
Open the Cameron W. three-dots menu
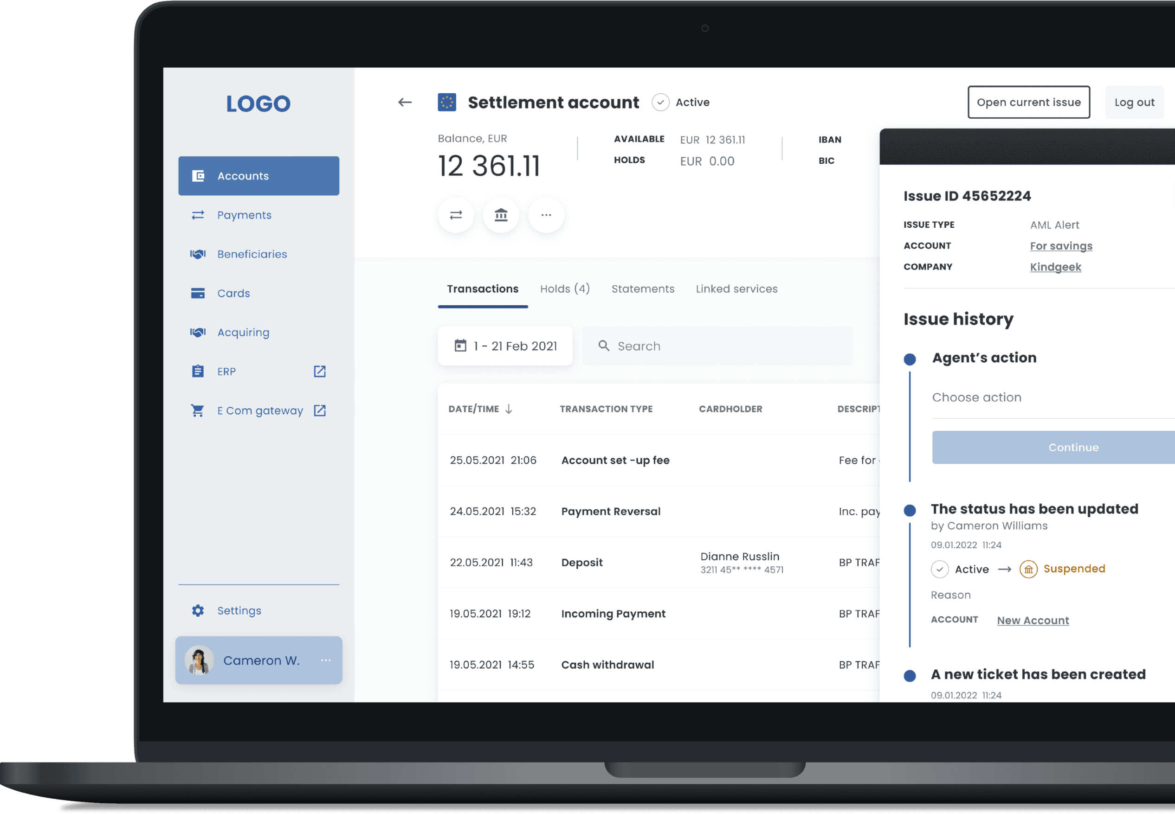click(325, 660)
